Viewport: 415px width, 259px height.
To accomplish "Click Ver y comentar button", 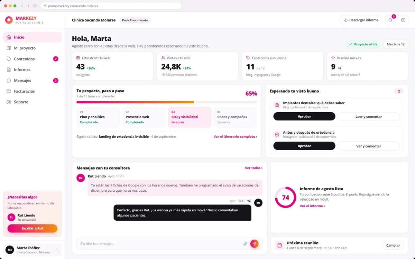I will [369, 146].
